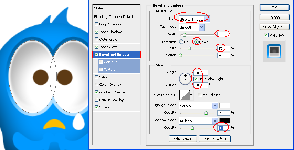Enable the Texture sub-option checkbox
294x150 pixels.
point(101,70)
